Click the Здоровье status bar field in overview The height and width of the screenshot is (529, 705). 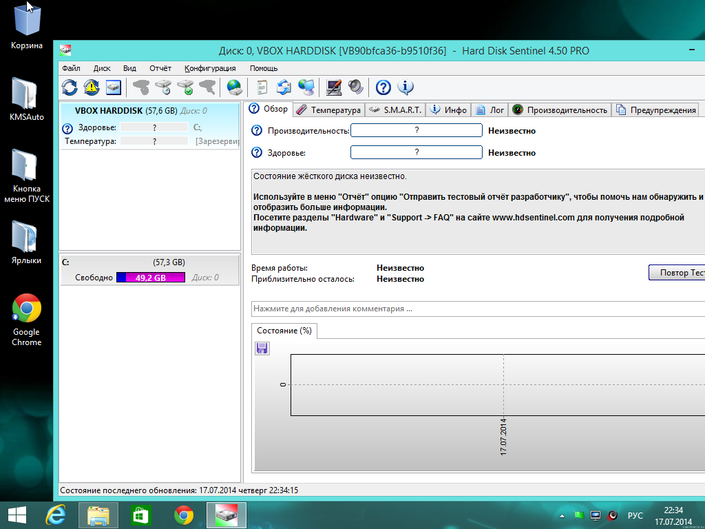(417, 152)
